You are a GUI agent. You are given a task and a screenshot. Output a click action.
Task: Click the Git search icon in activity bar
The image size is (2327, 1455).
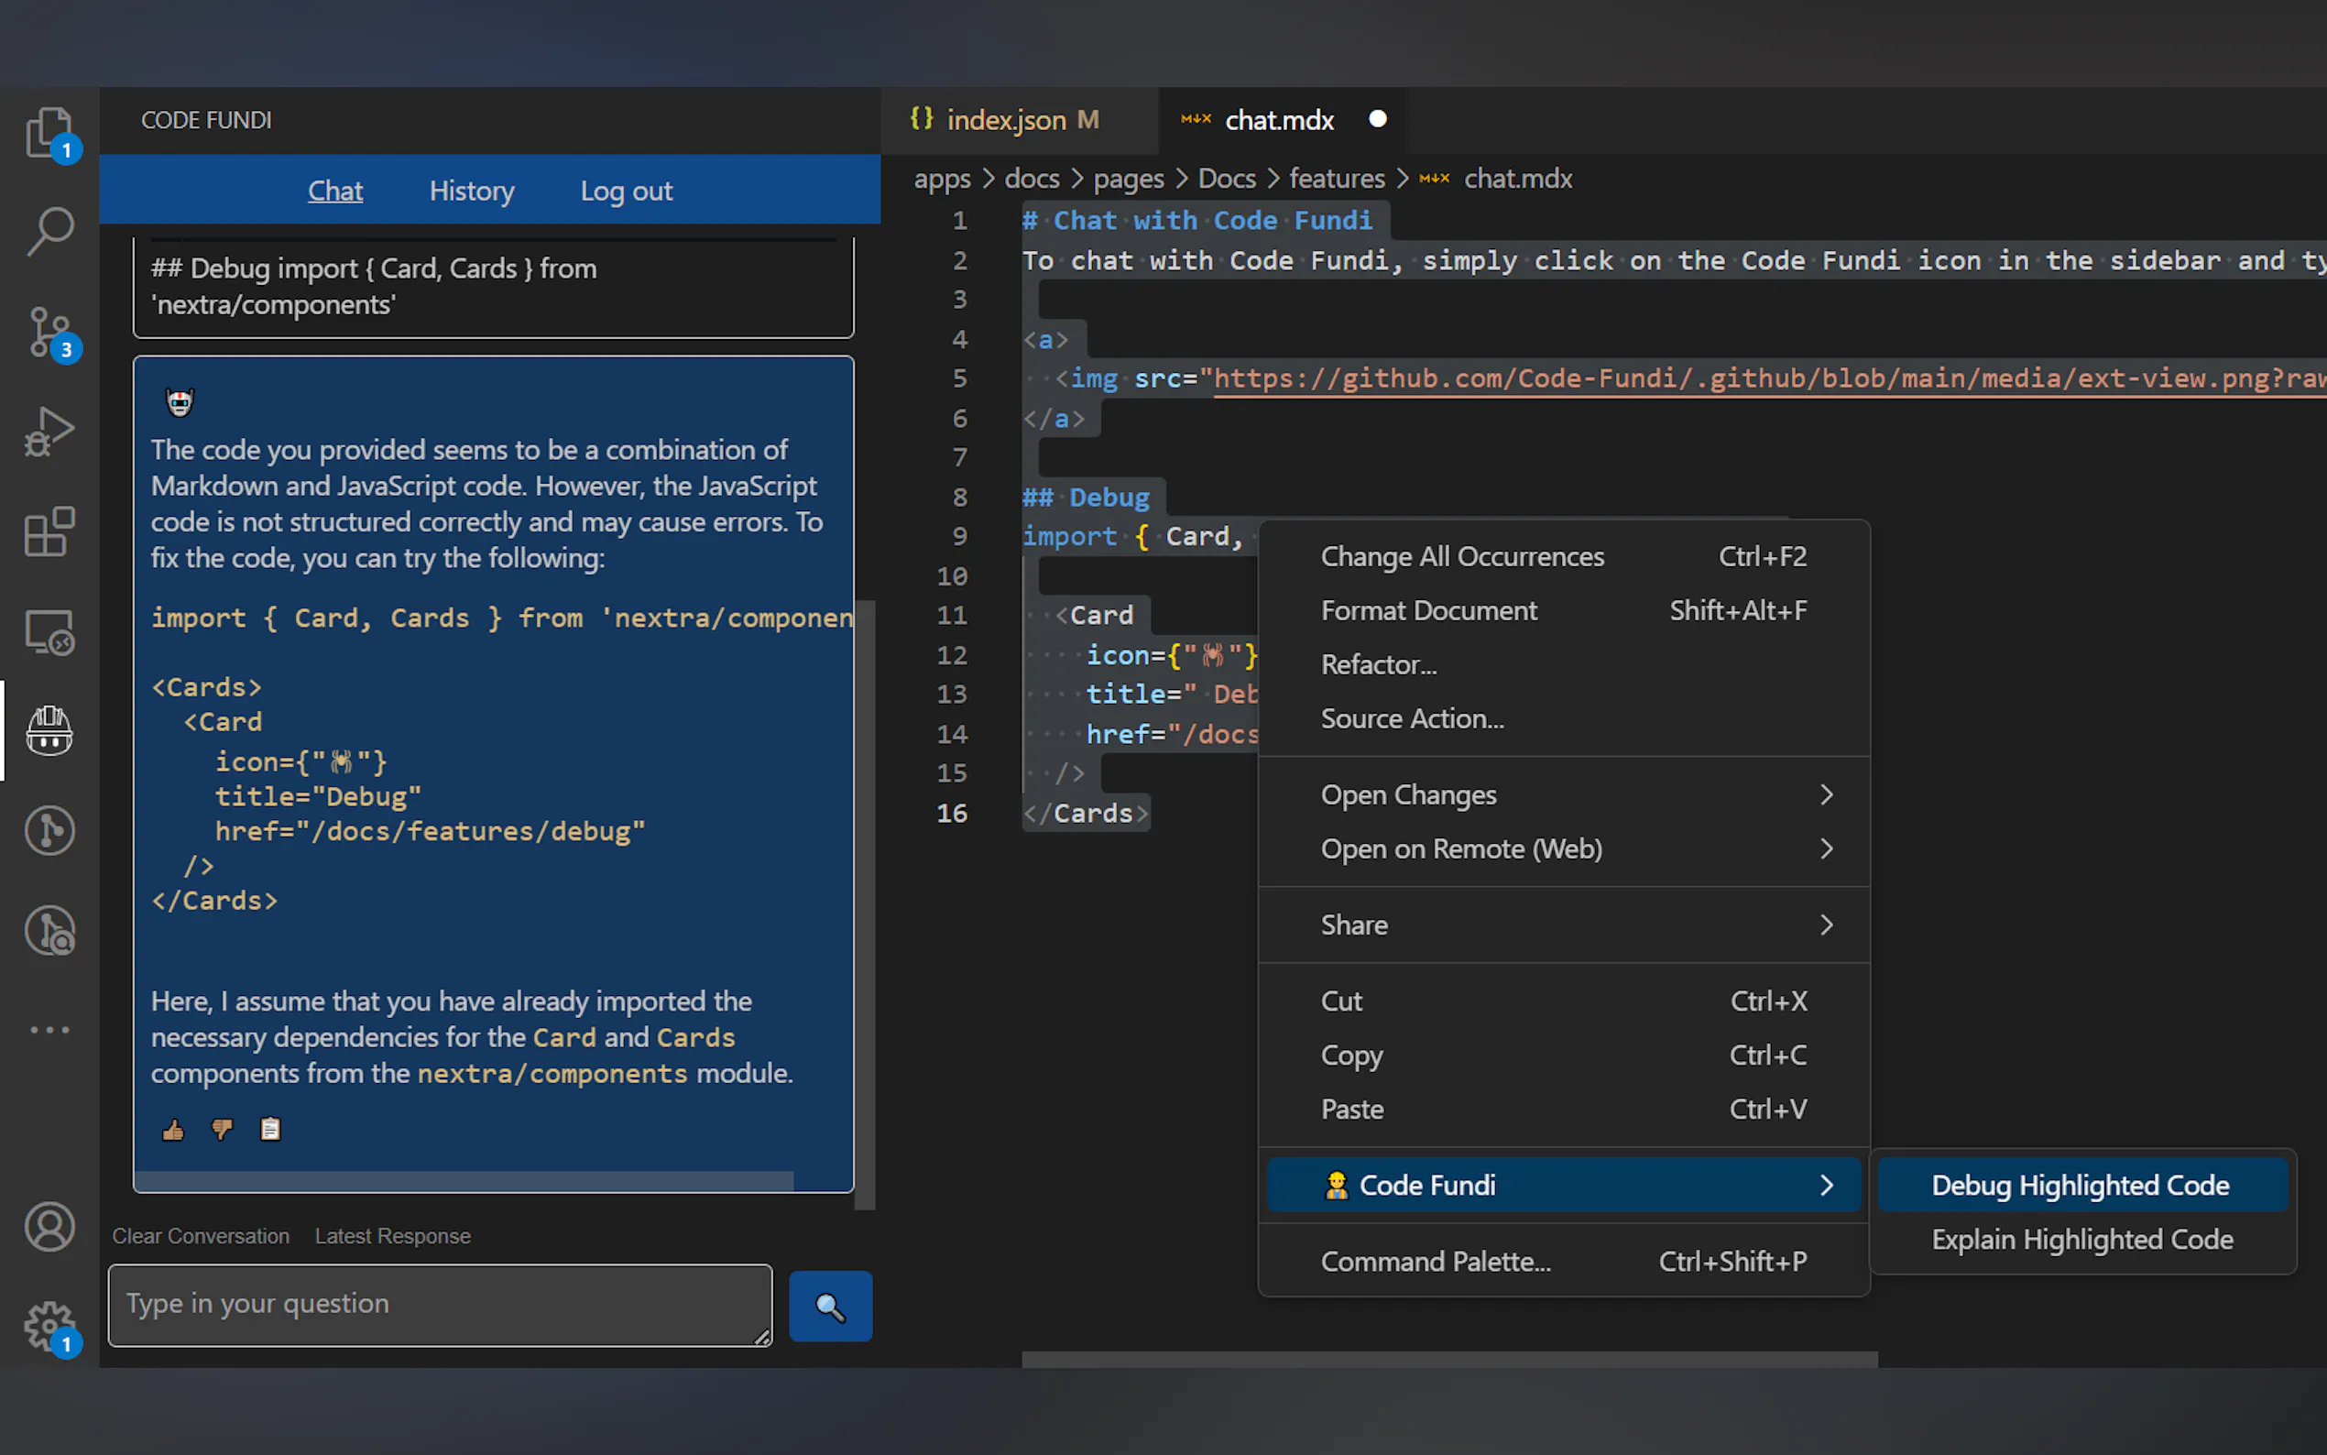[x=49, y=931]
